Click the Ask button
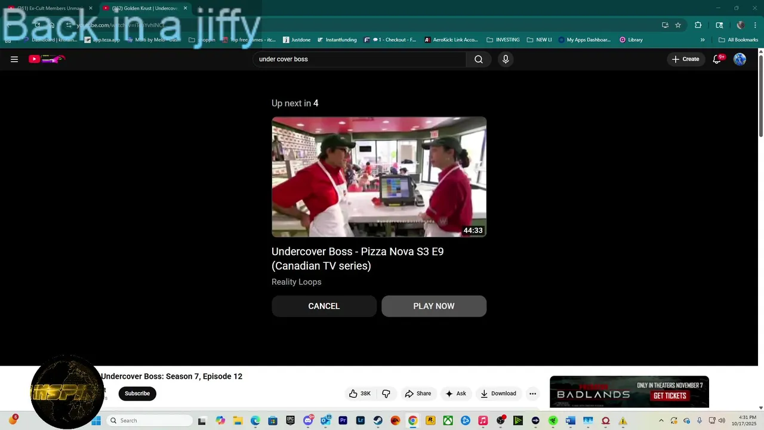 click(455, 394)
